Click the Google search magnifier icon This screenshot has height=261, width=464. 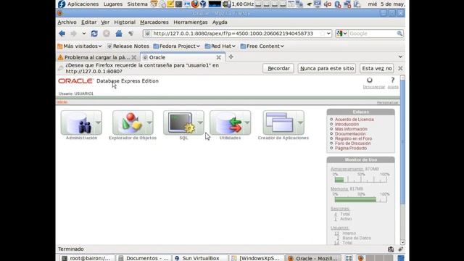click(x=399, y=33)
